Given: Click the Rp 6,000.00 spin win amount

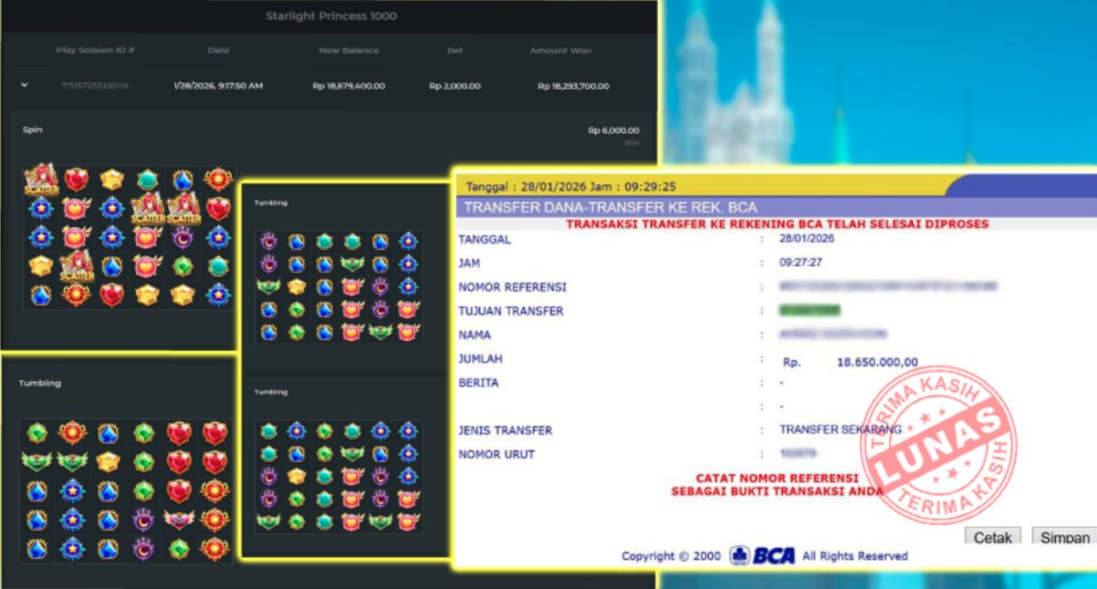Looking at the screenshot, I should click(613, 131).
